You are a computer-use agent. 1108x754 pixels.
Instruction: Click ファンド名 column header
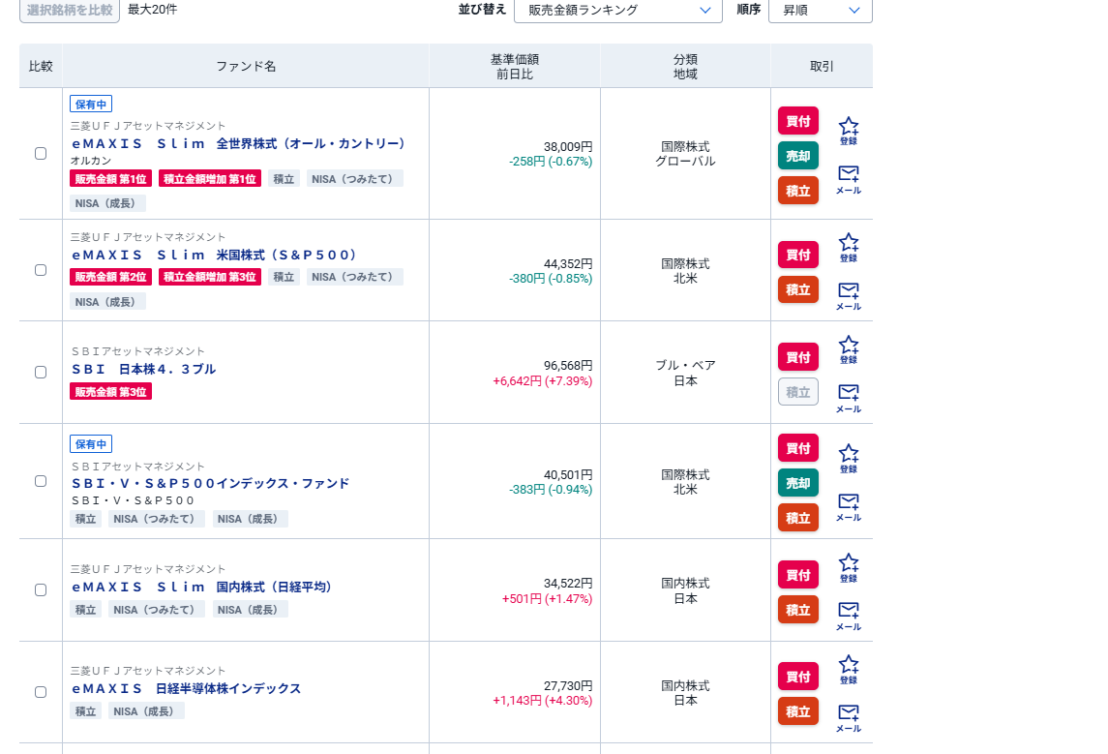[245, 66]
